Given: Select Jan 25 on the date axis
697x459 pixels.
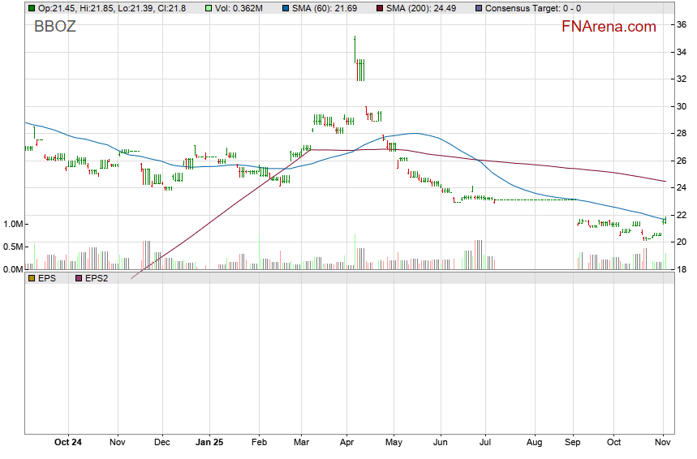Looking at the screenshot, I should [209, 443].
